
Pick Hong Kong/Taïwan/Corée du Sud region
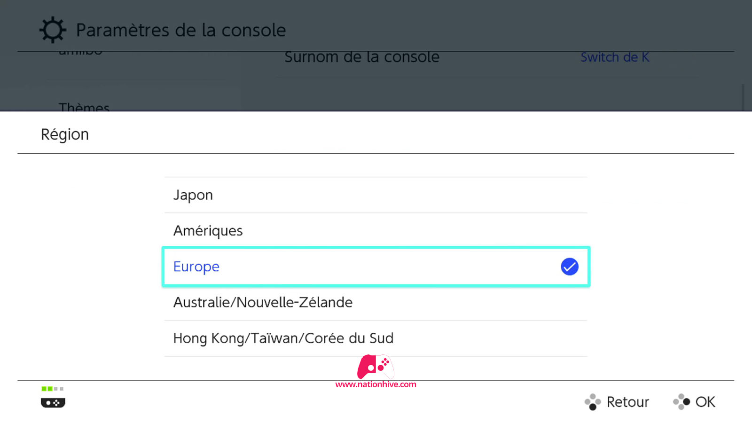point(376,338)
